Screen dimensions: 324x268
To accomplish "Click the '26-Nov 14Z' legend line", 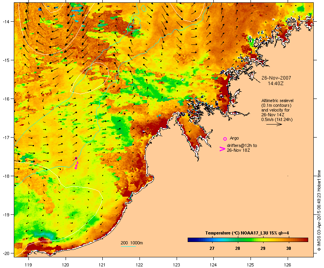I will (273, 115).
